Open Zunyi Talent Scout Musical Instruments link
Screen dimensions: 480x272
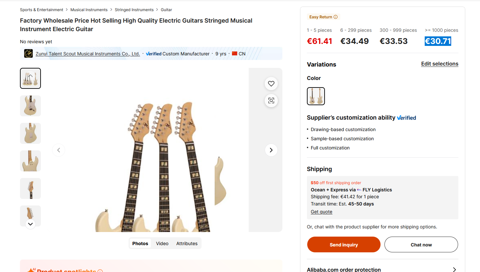pyautogui.click(x=88, y=54)
